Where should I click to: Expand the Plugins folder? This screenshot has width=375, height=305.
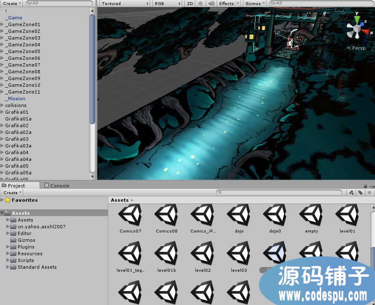[8, 246]
